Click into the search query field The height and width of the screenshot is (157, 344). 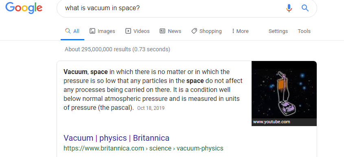(171, 8)
